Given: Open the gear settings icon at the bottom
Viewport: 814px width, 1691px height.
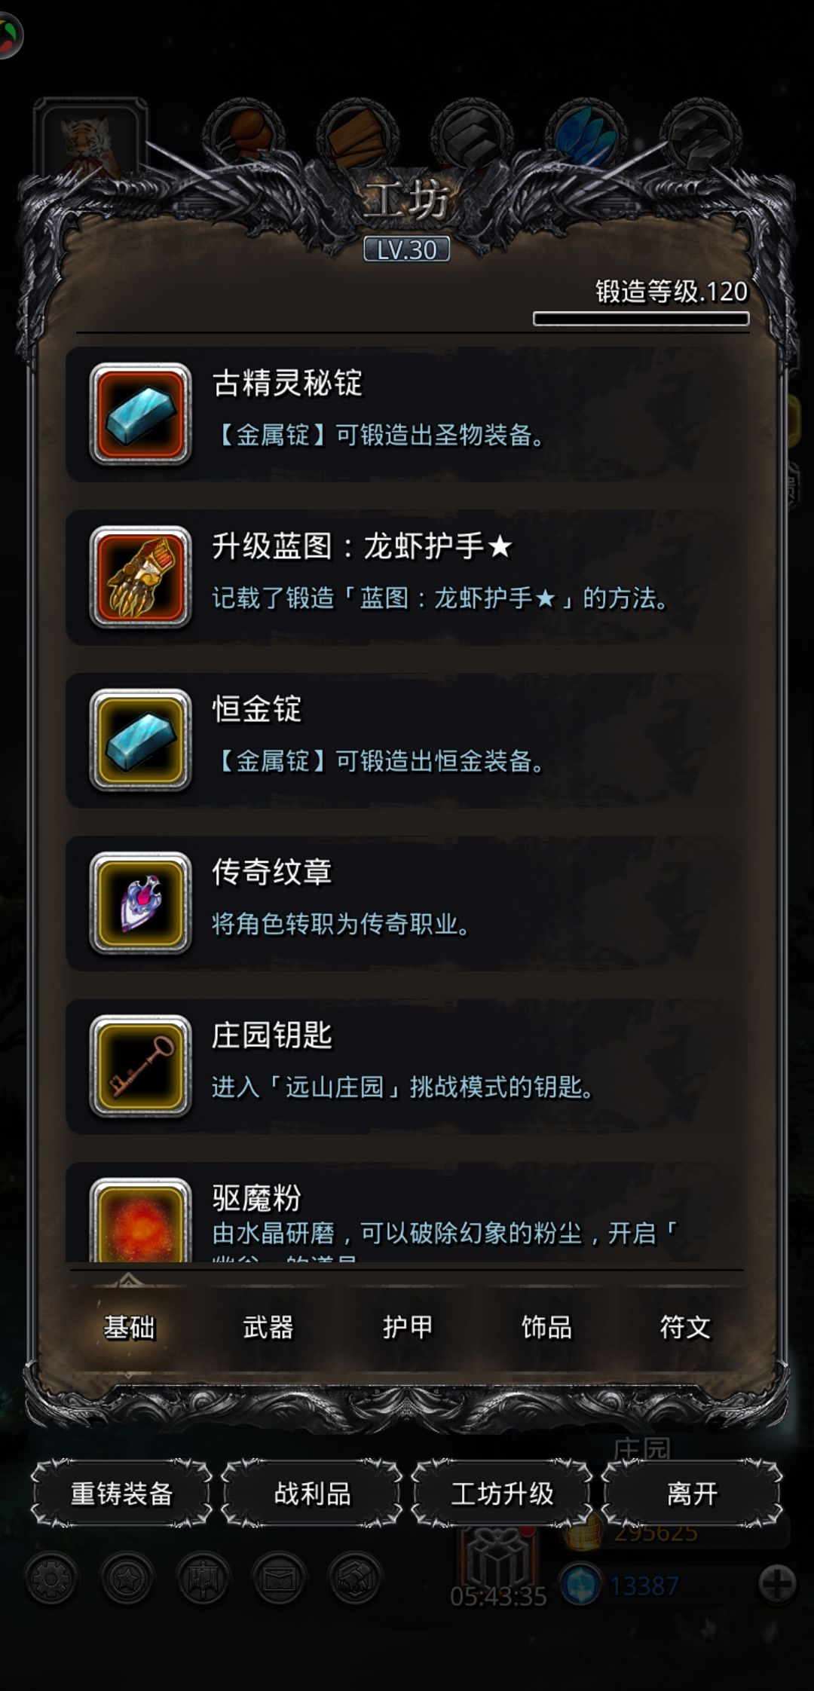Looking at the screenshot, I should tap(51, 1578).
